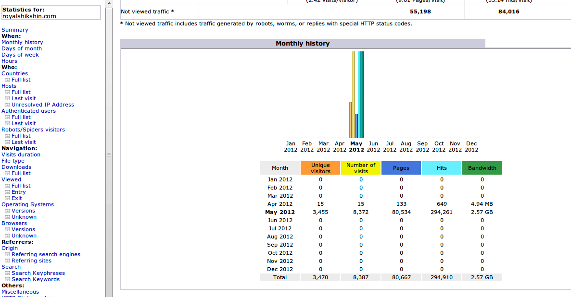Open the Search section link

(x=11, y=267)
